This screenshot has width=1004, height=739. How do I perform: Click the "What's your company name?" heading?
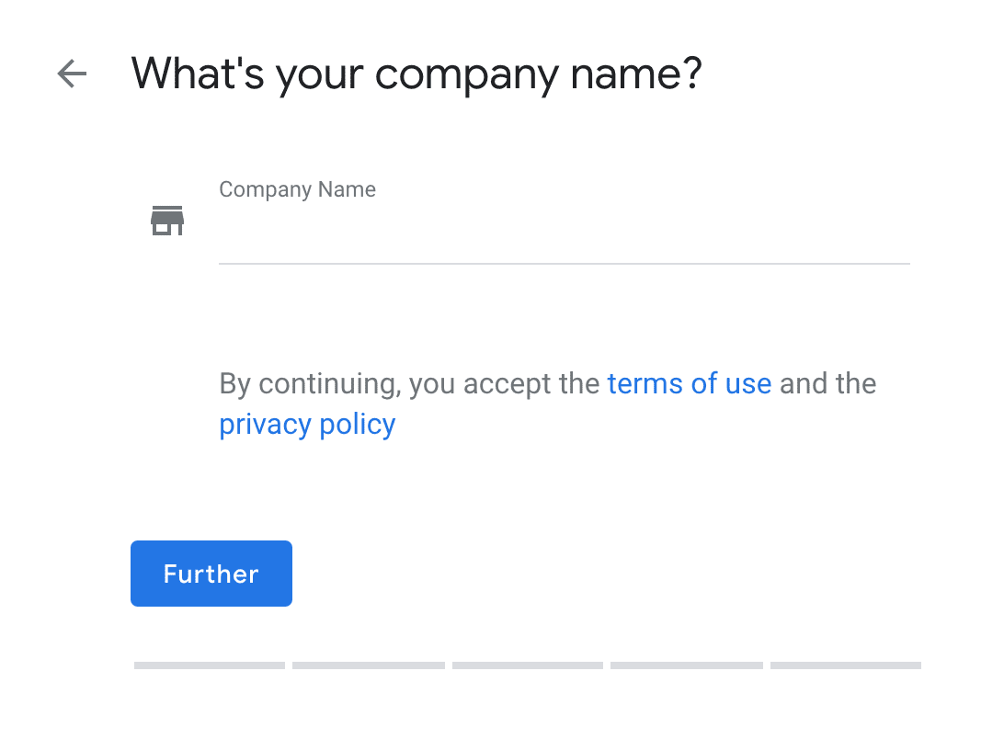click(416, 74)
